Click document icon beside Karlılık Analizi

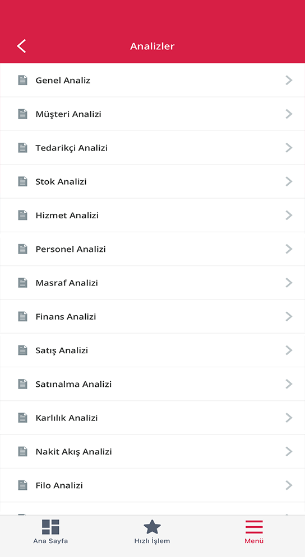[23, 418]
